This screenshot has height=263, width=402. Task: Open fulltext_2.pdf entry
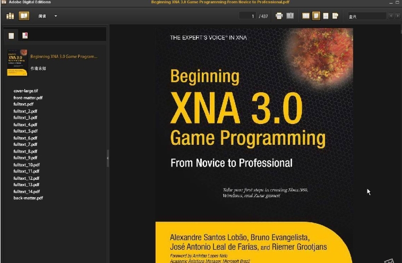25,111
